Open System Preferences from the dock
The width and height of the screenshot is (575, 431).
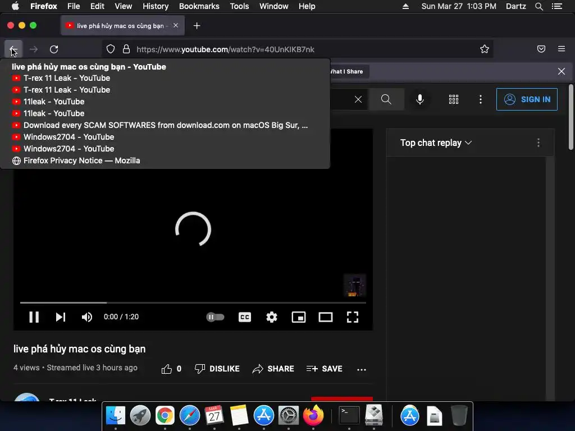[289, 416]
